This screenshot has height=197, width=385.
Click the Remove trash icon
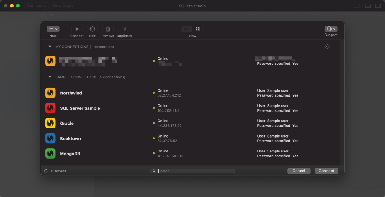coord(108,29)
